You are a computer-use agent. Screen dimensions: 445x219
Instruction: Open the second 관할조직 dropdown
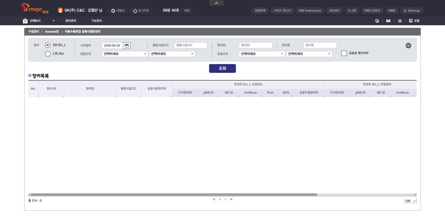coord(172,54)
